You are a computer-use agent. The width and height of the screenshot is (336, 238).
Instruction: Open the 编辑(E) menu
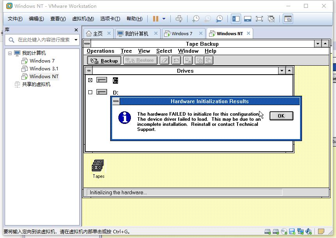point(36,19)
